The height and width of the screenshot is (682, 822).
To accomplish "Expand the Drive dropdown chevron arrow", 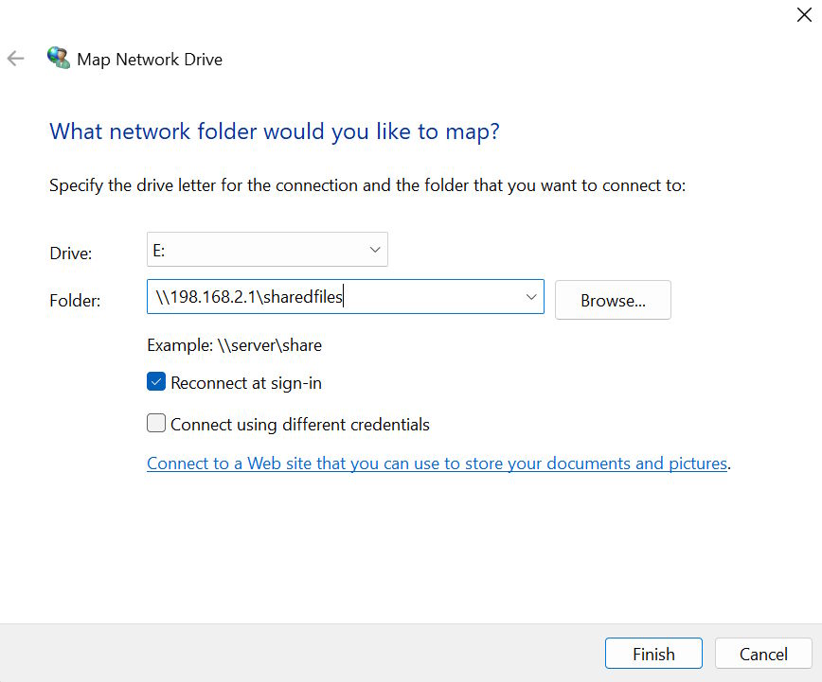I will (375, 250).
